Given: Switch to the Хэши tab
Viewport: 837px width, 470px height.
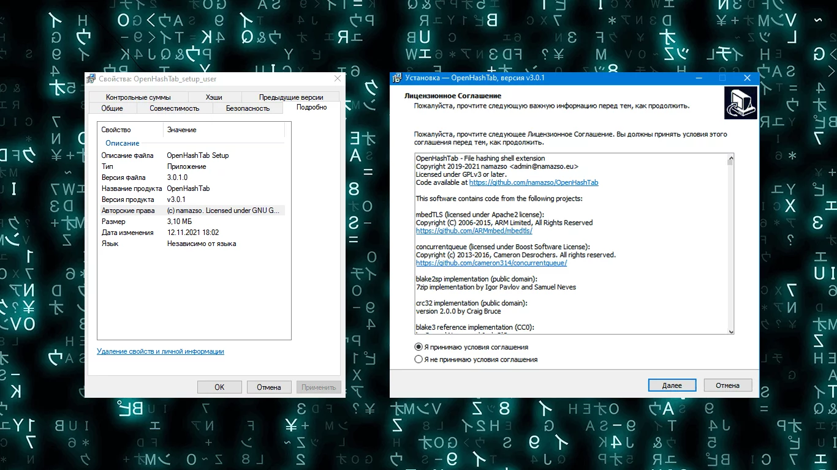Looking at the screenshot, I should [214, 97].
